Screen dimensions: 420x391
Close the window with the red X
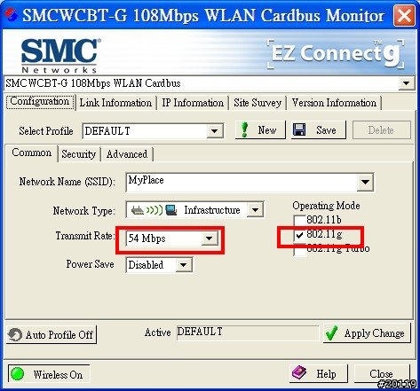[x=404, y=15]
